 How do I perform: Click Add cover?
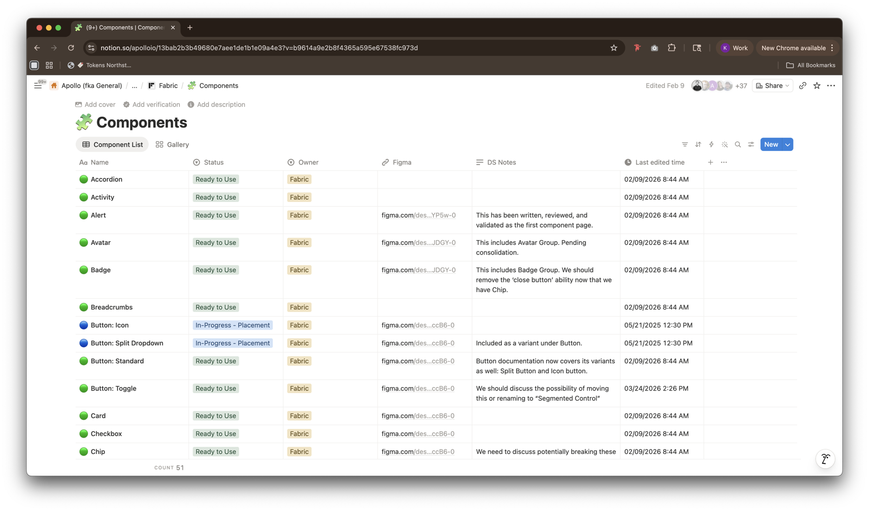(95, 104)
